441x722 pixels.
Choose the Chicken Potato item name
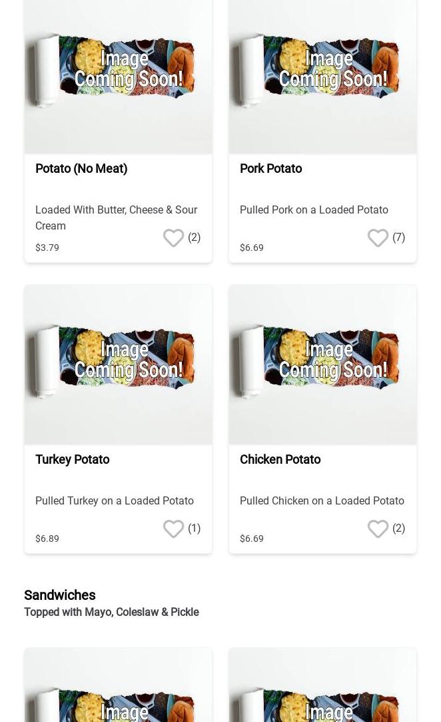(x=280, y=460)
